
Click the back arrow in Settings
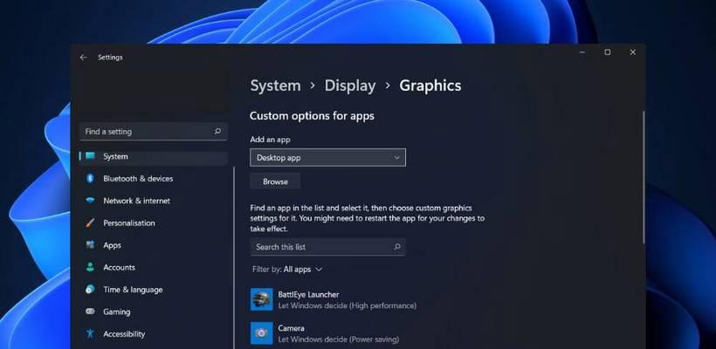click(83, 58)
